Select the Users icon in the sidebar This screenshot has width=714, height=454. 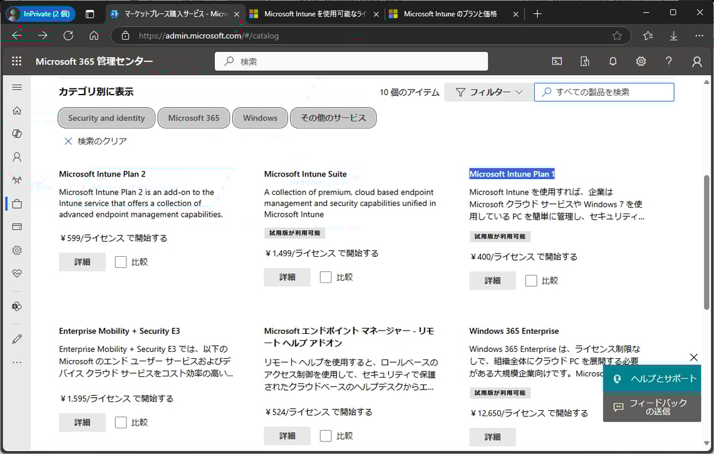tap(17, 157)
